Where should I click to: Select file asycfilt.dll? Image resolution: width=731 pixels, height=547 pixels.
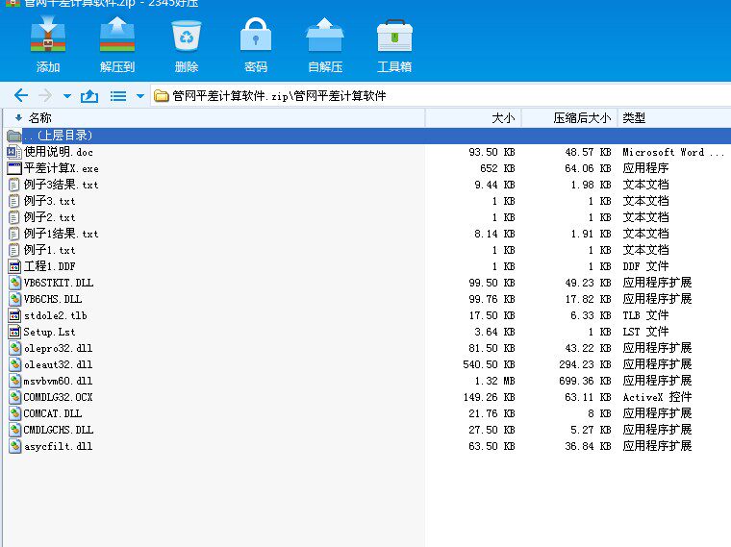pyautogui.click(x=59, y=446)
